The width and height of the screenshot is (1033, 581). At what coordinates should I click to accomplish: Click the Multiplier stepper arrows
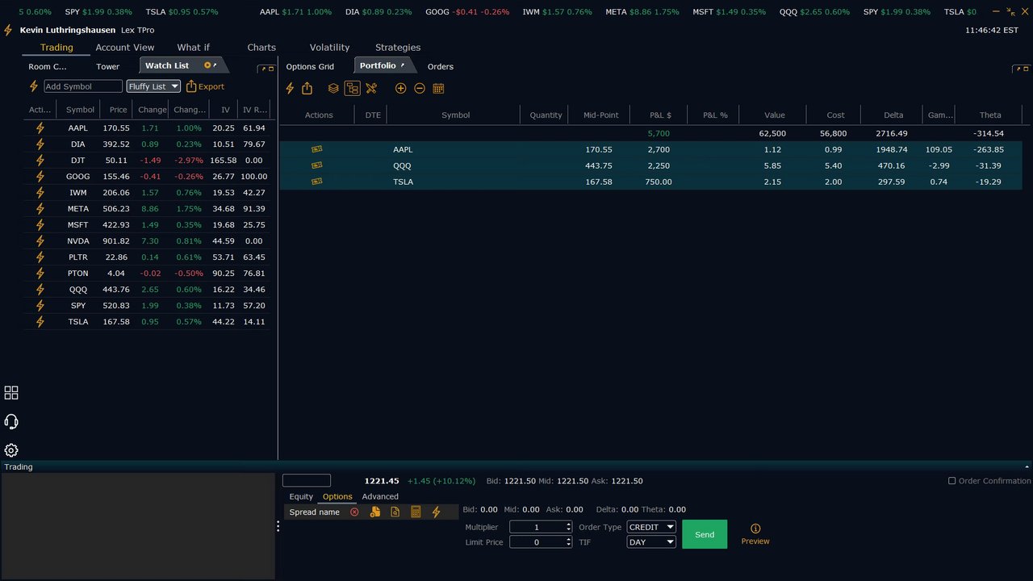569,527
